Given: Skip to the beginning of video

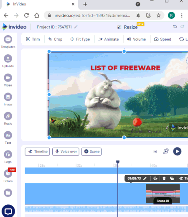Looking at the screenshot, I should point(155,151).
